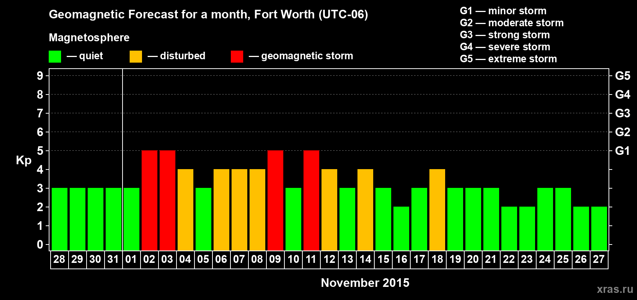Screen dimensions: 637x300
Task: Click the 'G4 — severe storm' legend line
Action: (505, 47)
